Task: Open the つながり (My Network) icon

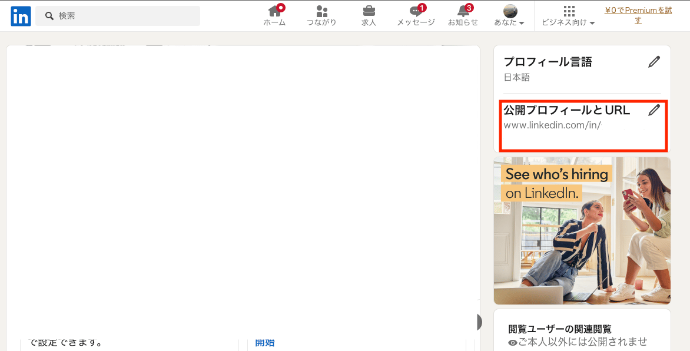Action: (321, 15)
